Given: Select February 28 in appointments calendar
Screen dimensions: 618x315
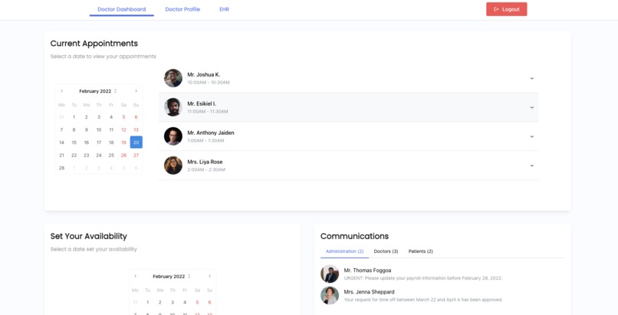Looking at the screenshot, I should 61,168.
